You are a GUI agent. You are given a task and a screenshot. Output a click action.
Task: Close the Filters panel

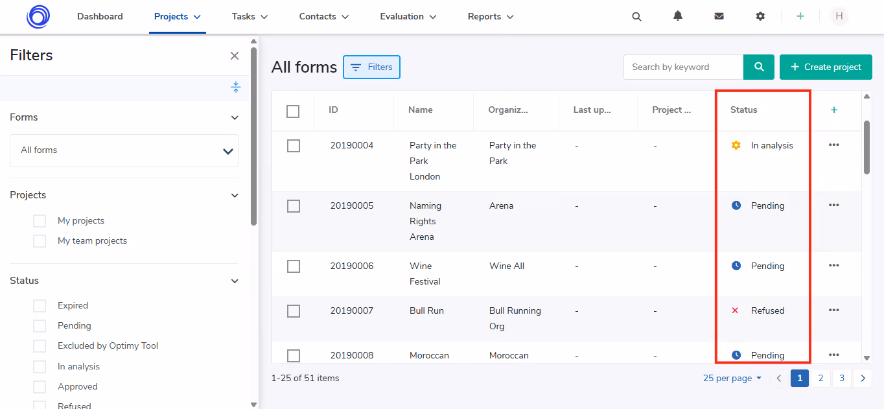coord(235,56)
